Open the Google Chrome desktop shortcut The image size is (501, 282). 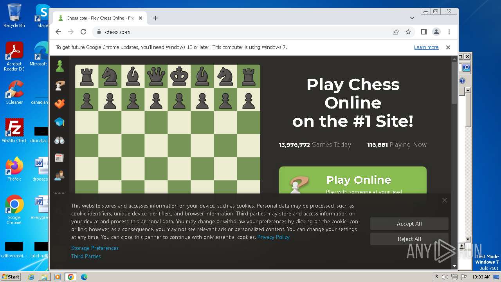click(14, 210)
